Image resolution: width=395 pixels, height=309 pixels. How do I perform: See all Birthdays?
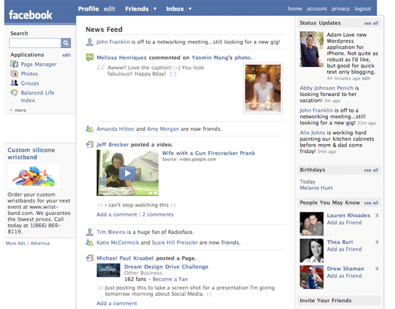click(x=371, y=170)
